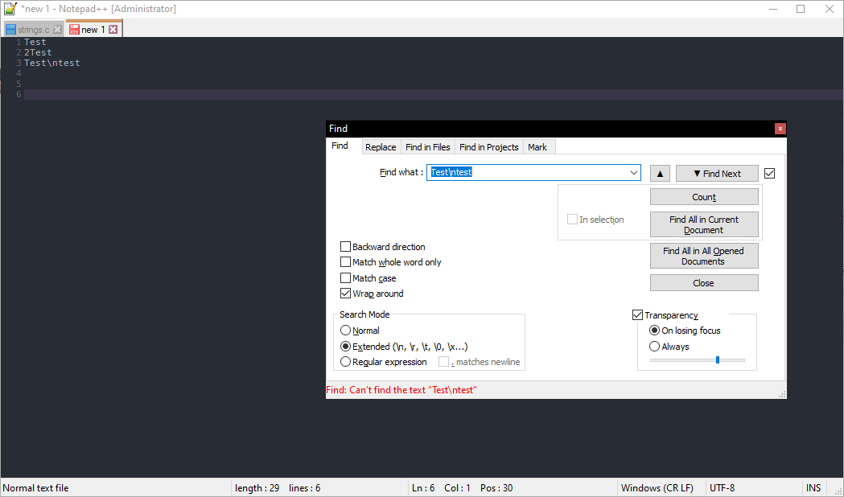This screenshot has height=497, width=844.
Task: Click the Notepad++ icon in the title bar
Action: [10, 8]
